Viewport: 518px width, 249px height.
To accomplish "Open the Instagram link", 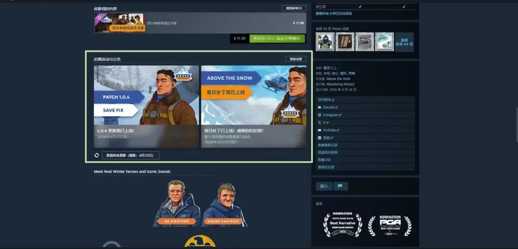I will 330,115.
